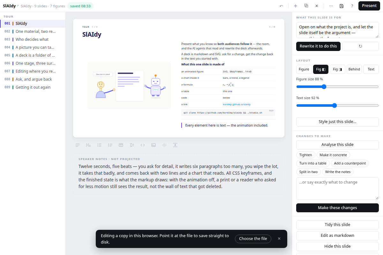Adjust the Figure size slider

click(x=337, y=87)
